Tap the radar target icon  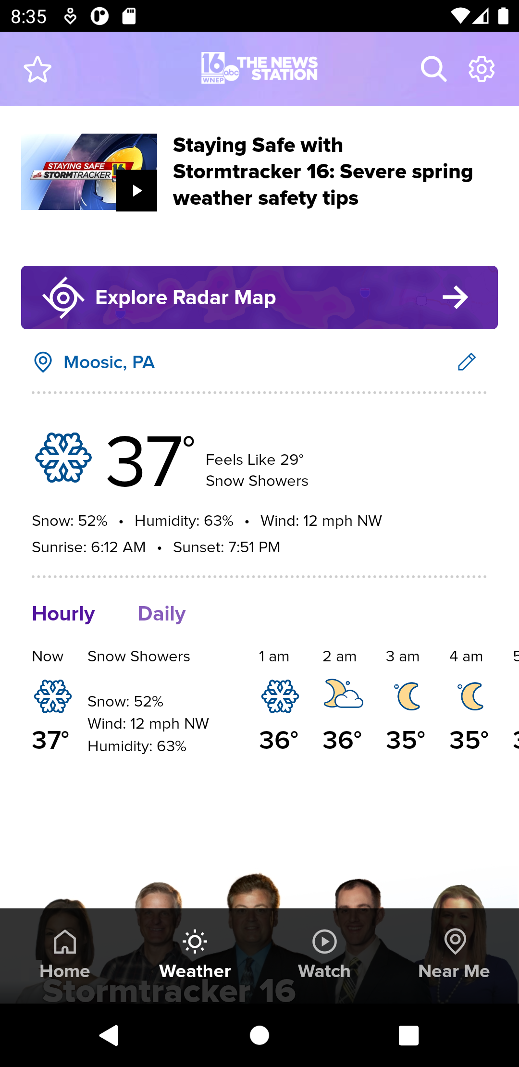pyautogui.click(x=63, y=298)
